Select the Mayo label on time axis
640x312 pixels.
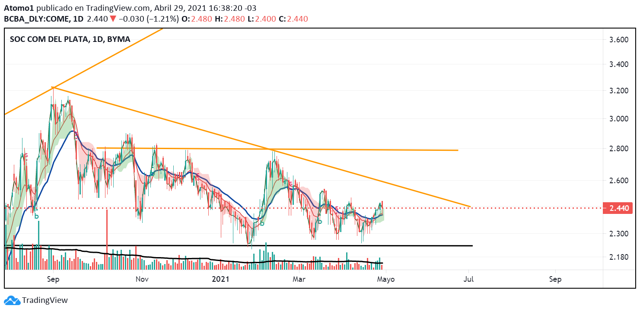(385, 279)
